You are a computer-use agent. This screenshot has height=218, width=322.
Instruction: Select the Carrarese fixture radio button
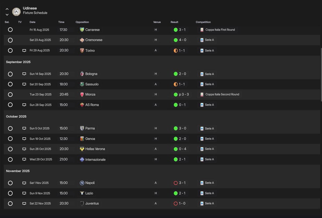pos(10,30)
